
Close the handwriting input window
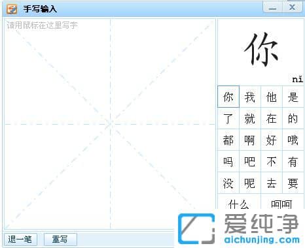293,7
